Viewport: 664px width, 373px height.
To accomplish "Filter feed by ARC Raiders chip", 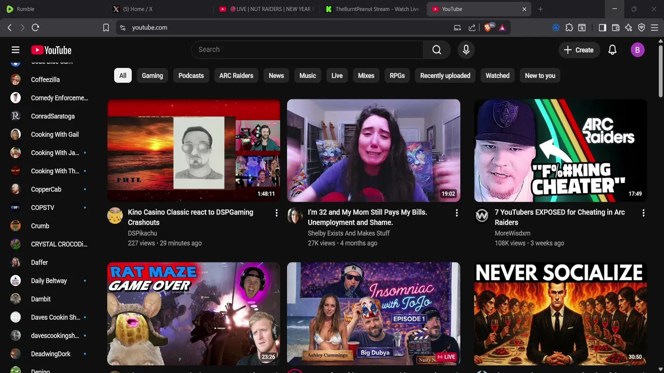I will (x=236, y=76).
